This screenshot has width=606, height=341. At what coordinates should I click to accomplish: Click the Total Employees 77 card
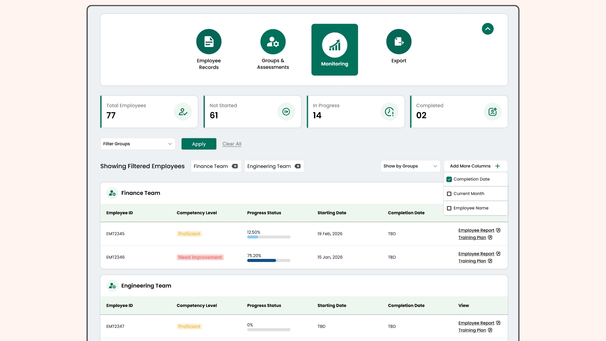point(149,112)
